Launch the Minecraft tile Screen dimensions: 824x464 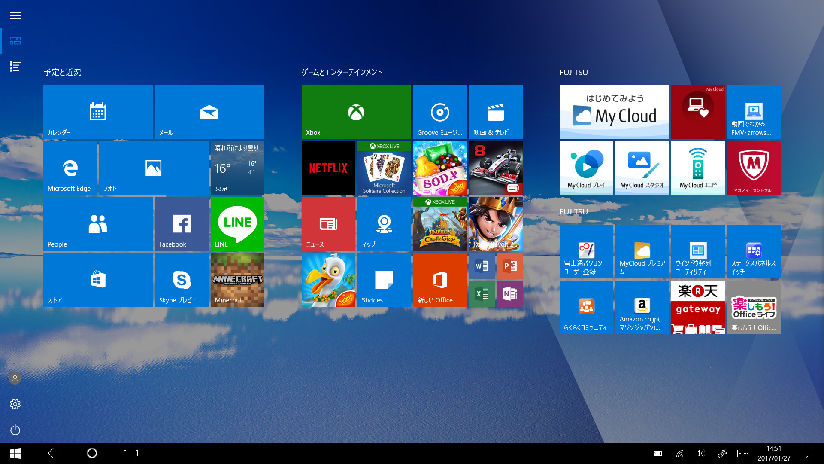tap(237, 280)
